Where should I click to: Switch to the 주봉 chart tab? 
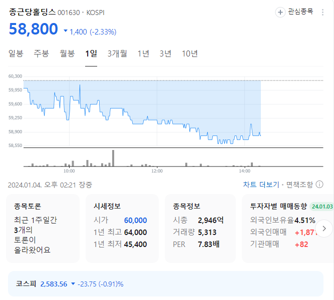(42, 53)
